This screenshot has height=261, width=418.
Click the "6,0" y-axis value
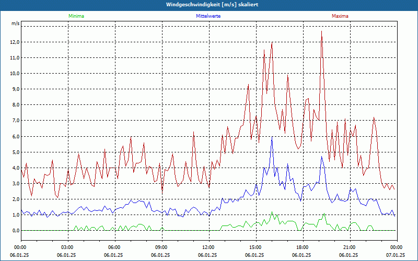[x=16, y=136]
